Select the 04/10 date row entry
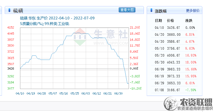Viewport: 216px width, 112px height. click(x=159, y=28)
